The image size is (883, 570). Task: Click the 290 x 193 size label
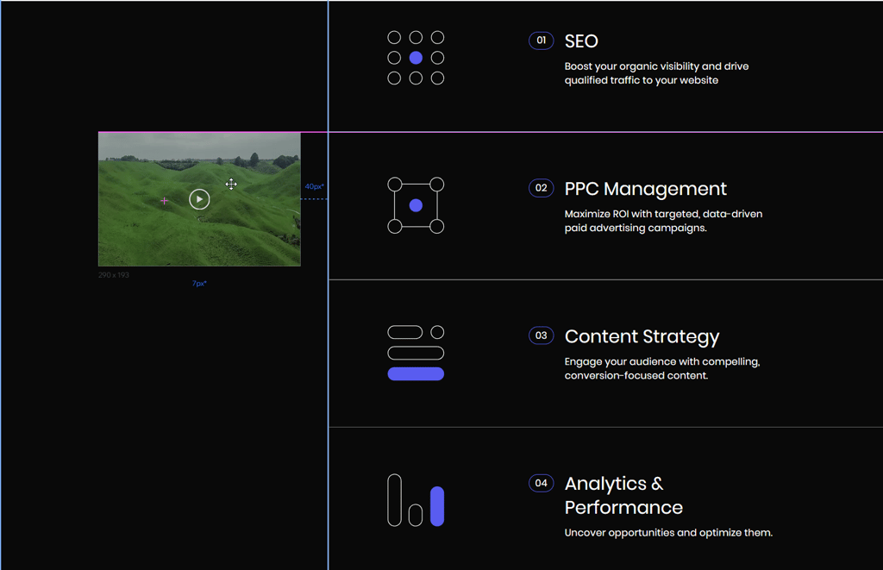coord(114,275)
